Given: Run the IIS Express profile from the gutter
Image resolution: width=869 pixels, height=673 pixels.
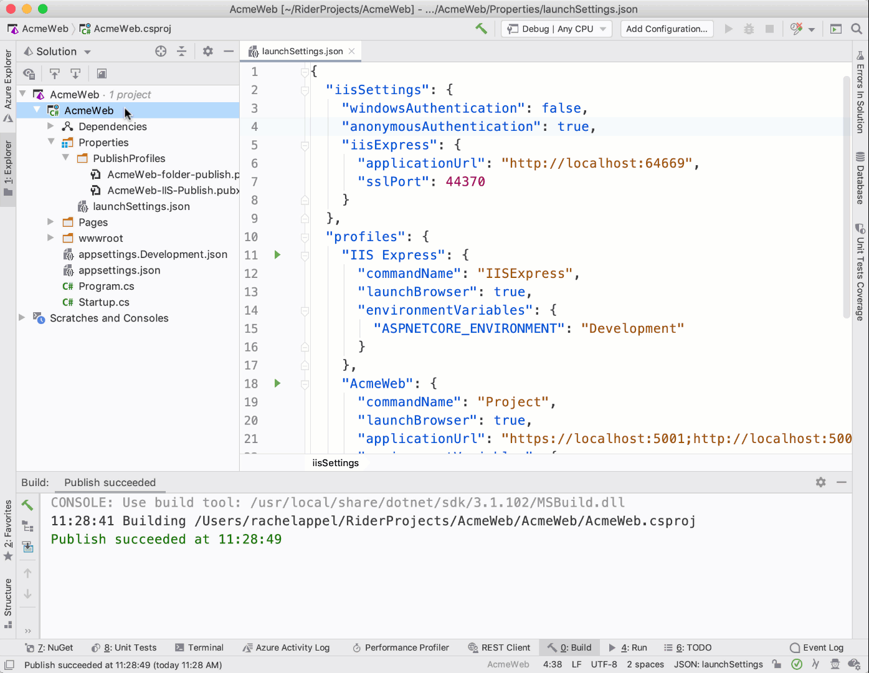Looking at the screenshot, I should click(277, 255).
